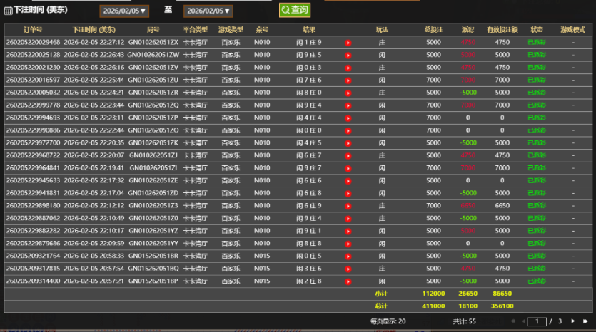Play replay for order 260205209314400
This screenshot has height=332, width=596.
pos(348,281)
